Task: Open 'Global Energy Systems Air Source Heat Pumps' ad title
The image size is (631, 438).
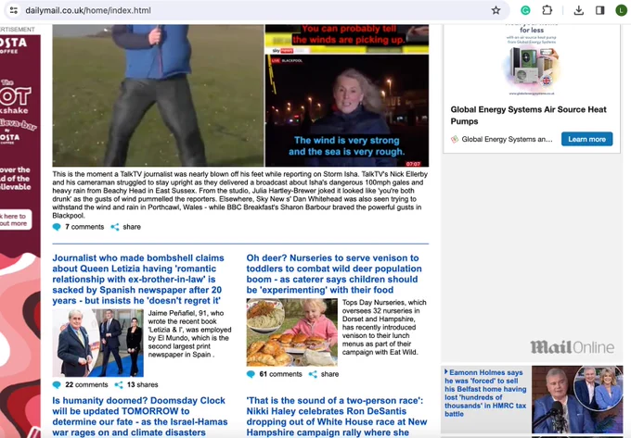Action: tap(528, 115)
